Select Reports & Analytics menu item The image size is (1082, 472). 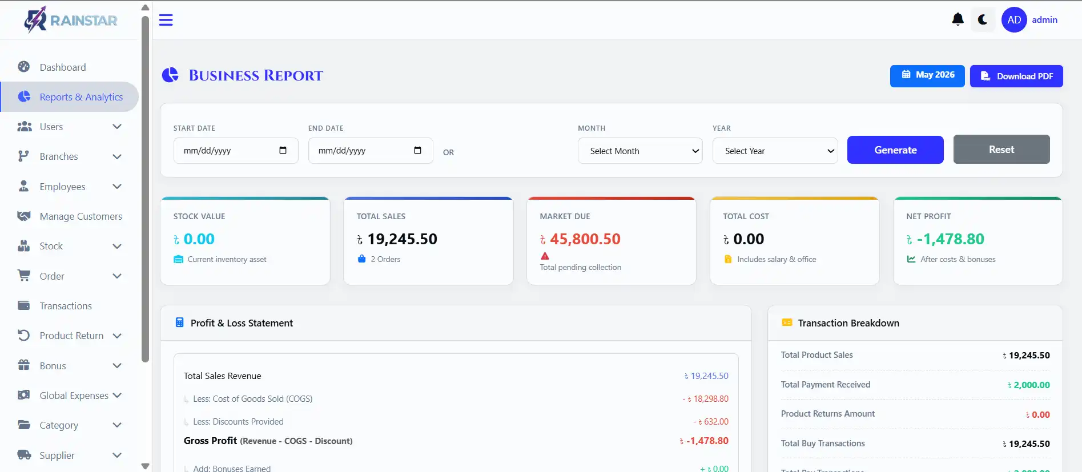coord(69,96)
